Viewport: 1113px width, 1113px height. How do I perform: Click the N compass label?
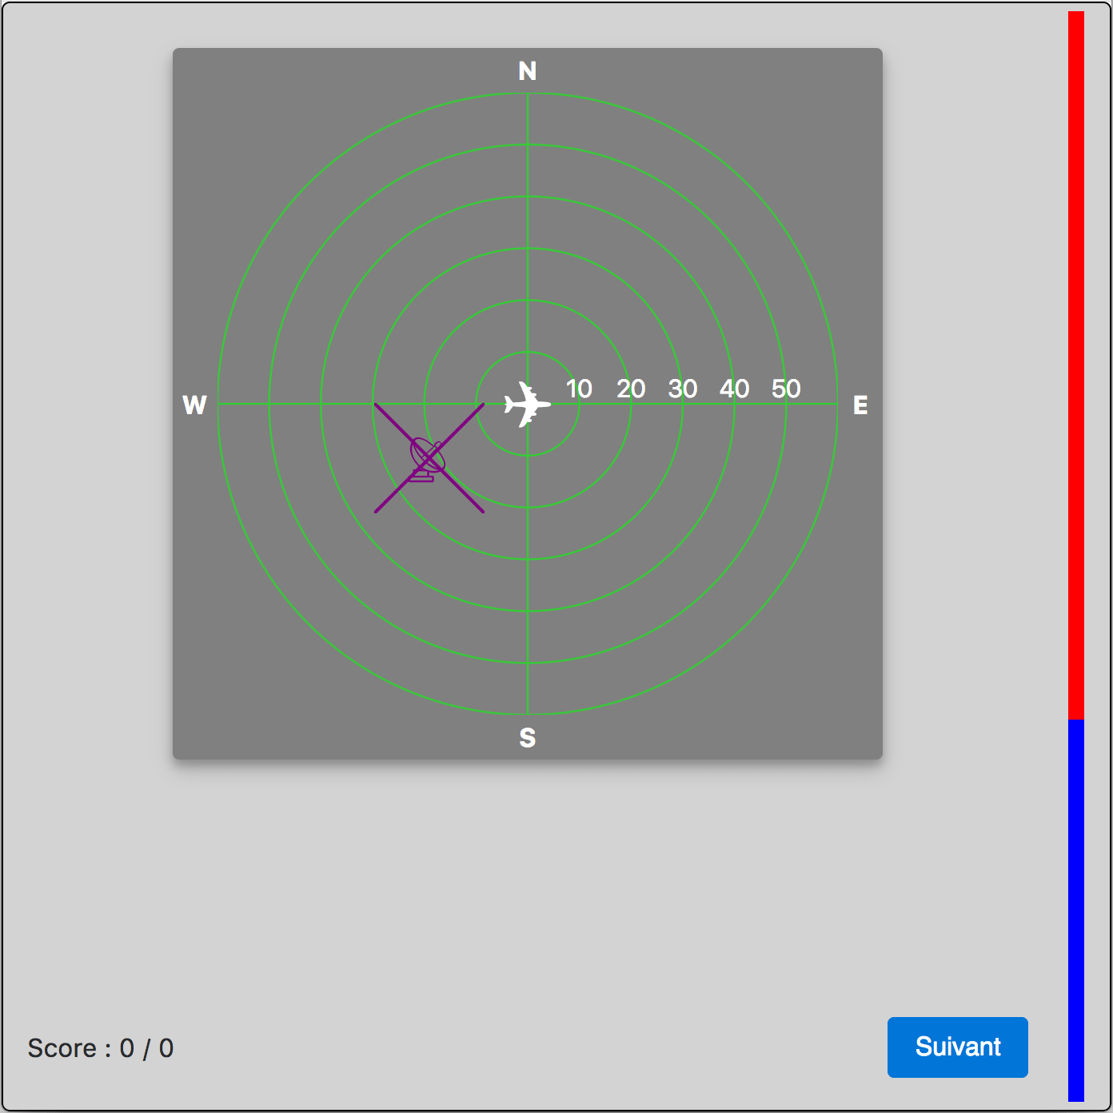tap(528, 71)
